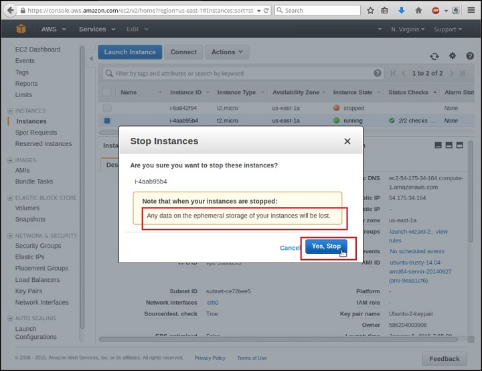Bookmark page with the star icon
The image size is (482, 371).
(371, 11)
